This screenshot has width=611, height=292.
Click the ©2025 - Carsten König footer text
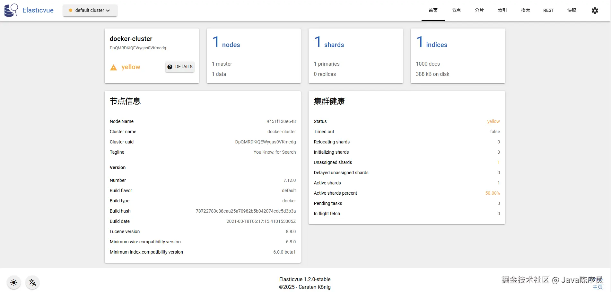point(305,287)
